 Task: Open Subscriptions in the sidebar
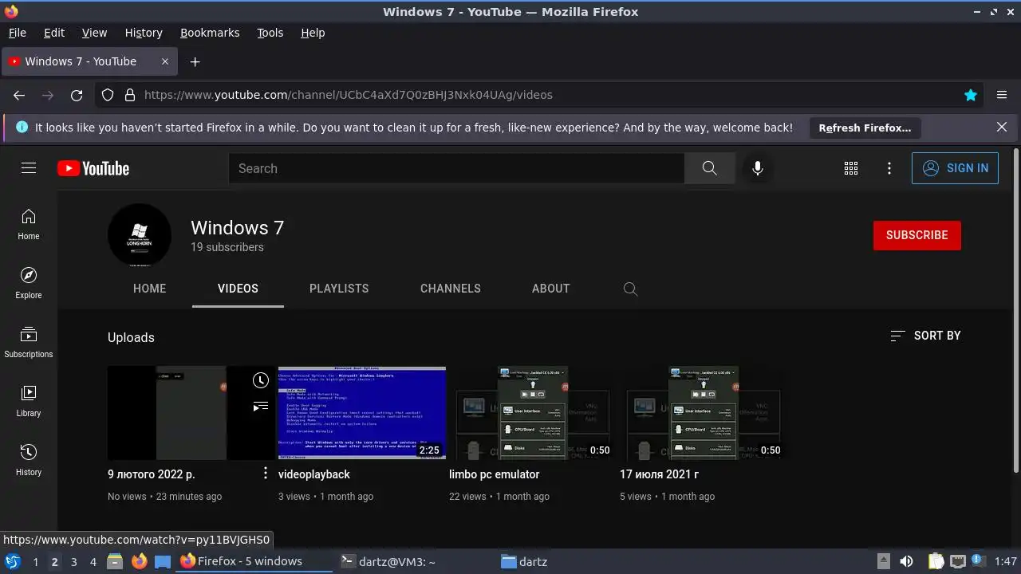[x=29, y=342]
